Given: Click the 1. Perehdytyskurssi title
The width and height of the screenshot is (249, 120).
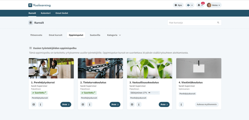Looking at the screenshot, I should 43,82.
